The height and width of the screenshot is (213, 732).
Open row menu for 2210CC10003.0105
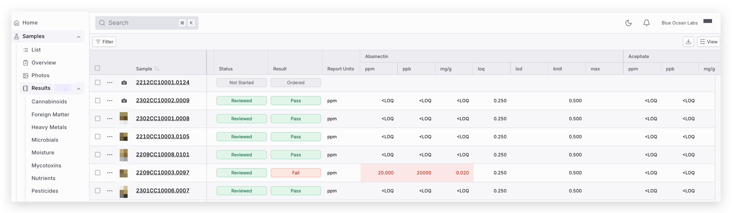(x=110, y=137)
